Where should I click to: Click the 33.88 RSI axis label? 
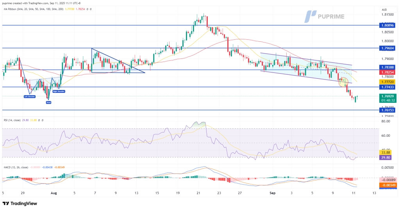[385, 153]
